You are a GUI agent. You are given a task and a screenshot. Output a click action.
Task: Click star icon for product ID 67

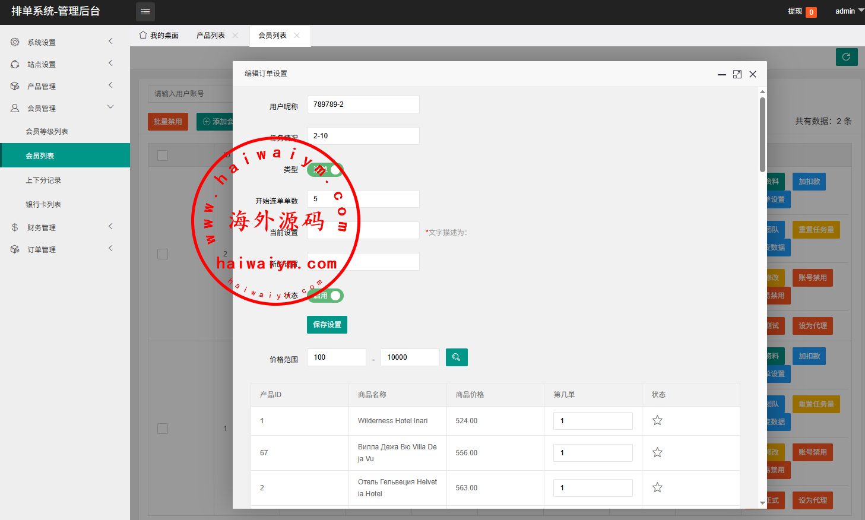pos(657,453)
